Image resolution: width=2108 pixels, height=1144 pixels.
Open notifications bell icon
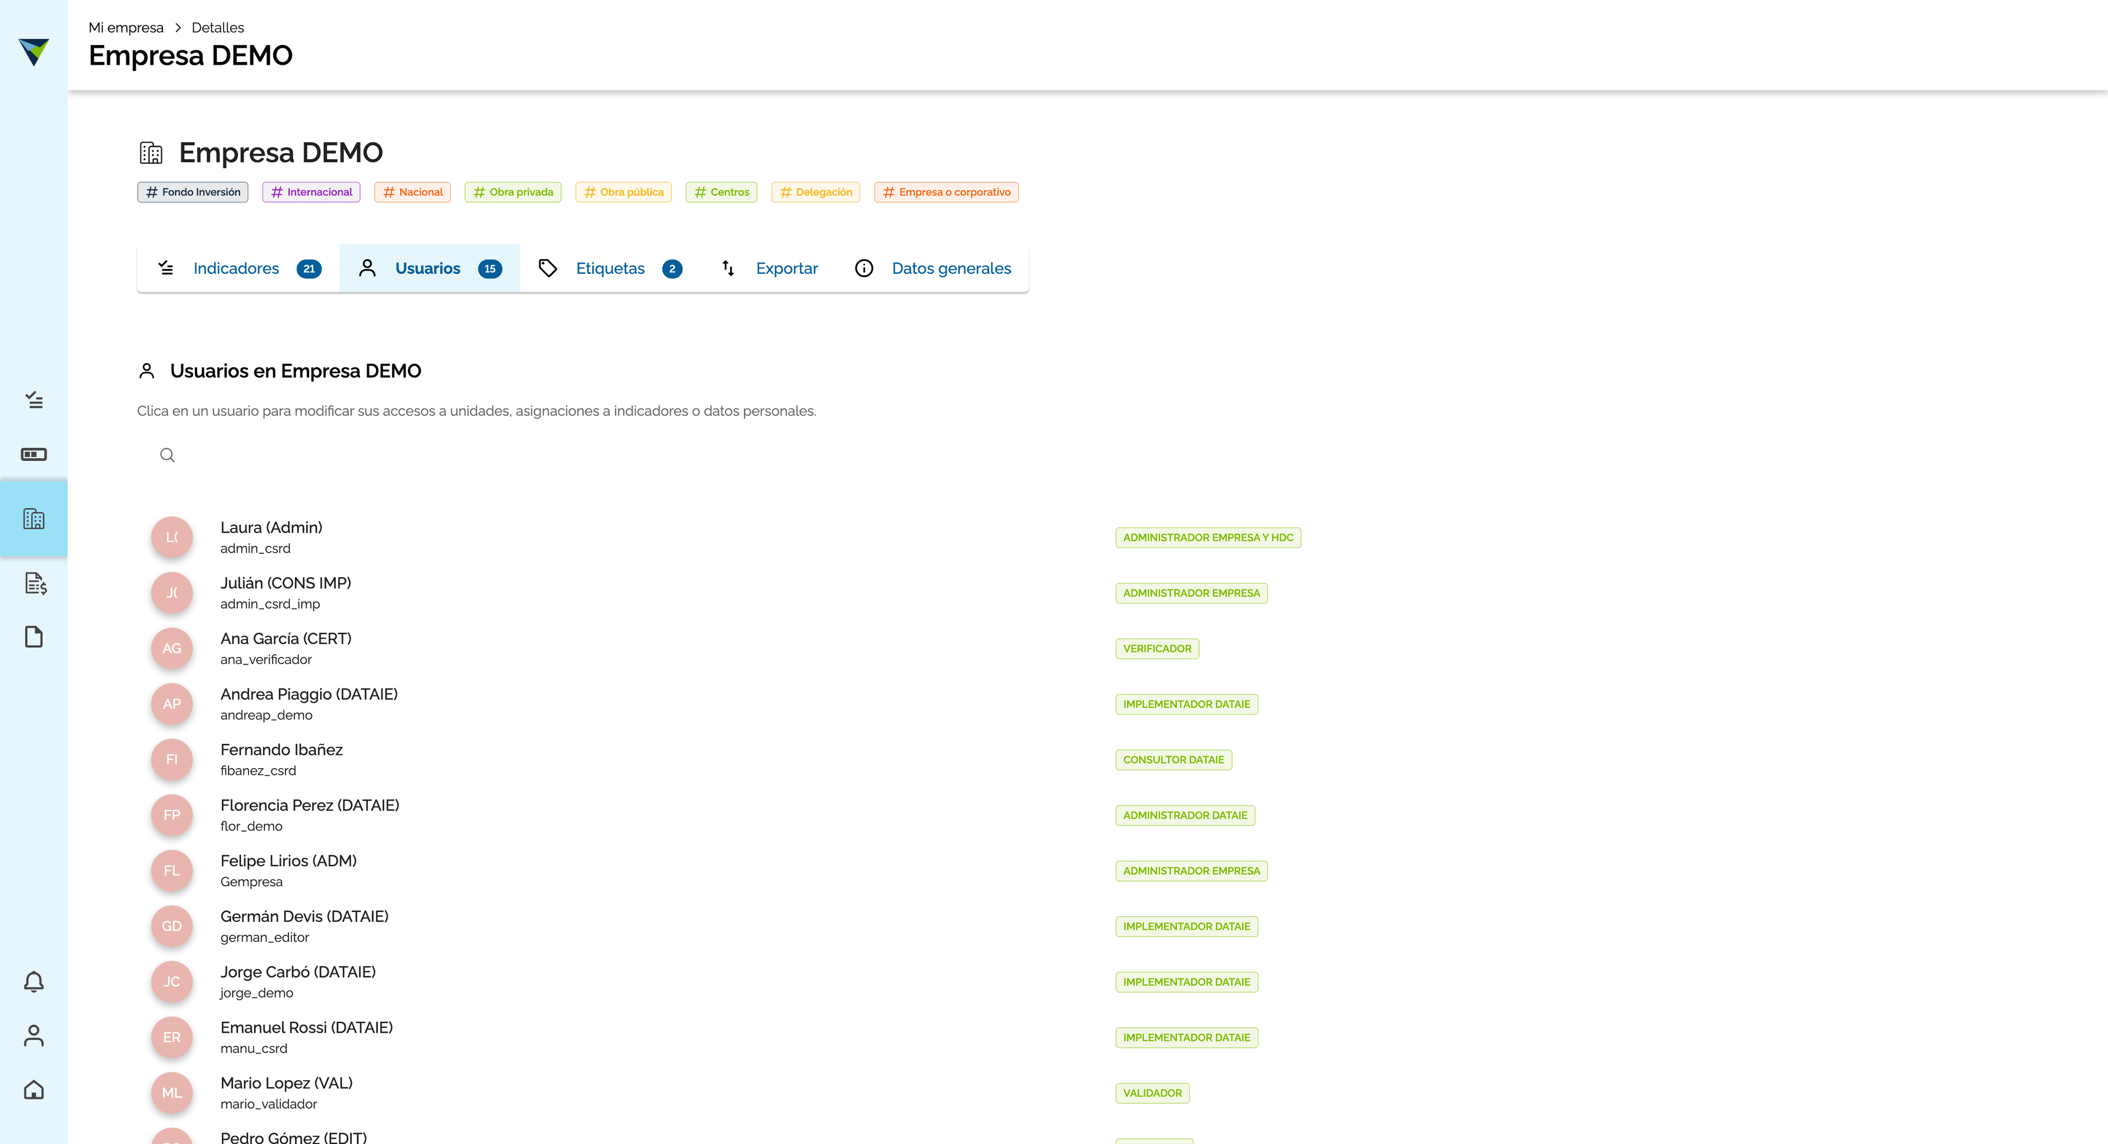click(33, 982)
